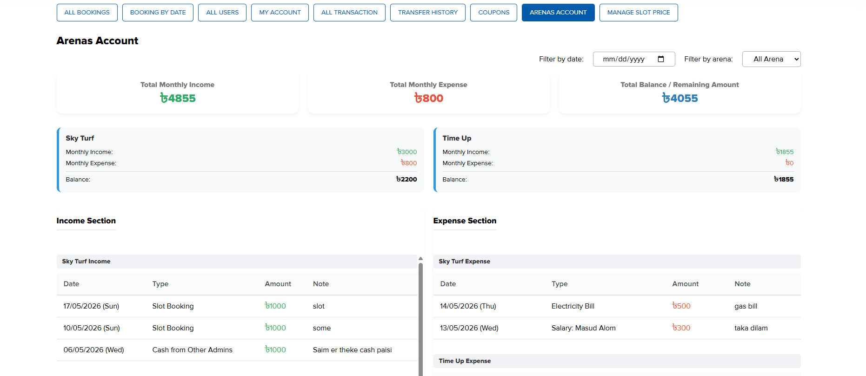Click the 'gas bill' note

click(746, 306)
